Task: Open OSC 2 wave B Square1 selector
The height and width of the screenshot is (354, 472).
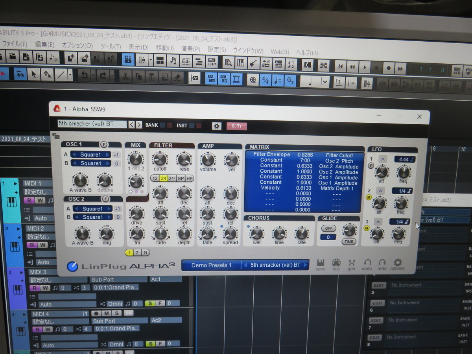Action: (x=92, y=217)
